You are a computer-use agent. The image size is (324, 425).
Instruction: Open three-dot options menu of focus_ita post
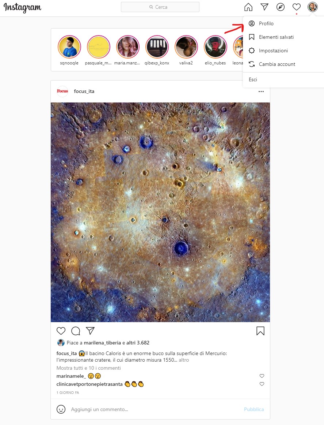coord(261,92)
